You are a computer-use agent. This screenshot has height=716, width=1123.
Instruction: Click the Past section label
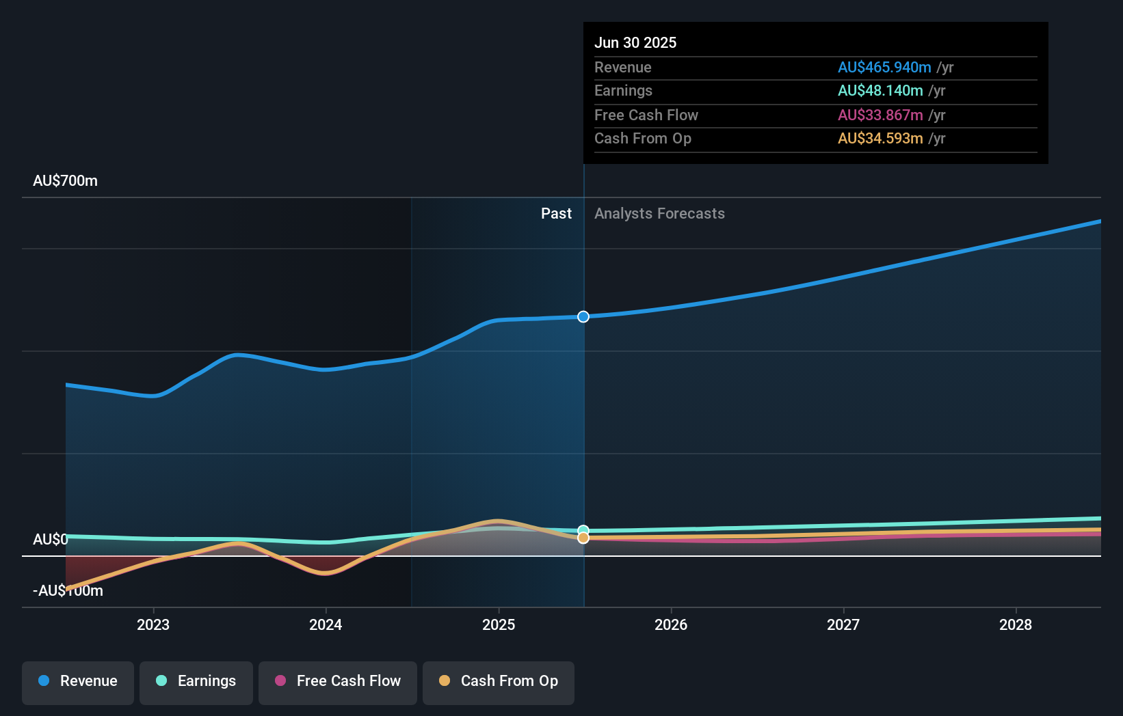tap(556, 214)
